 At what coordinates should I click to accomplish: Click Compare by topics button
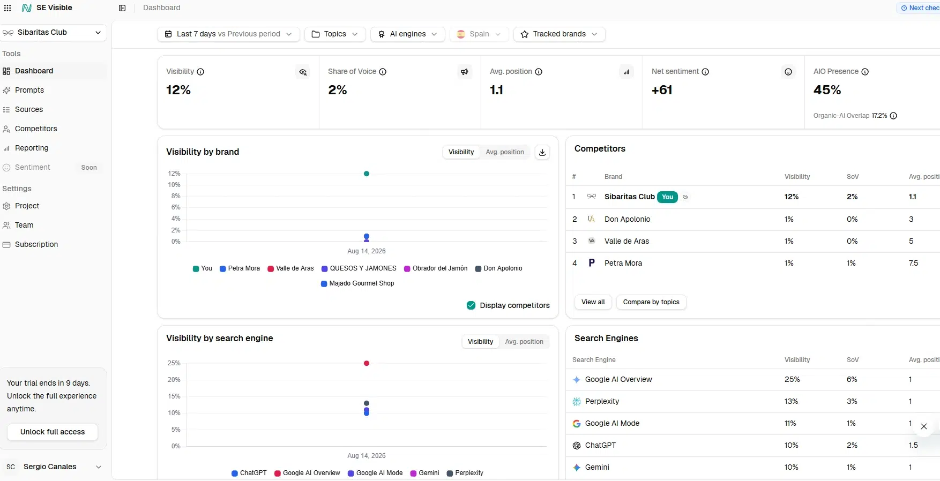pyautogui.click(x=651, y=302)
